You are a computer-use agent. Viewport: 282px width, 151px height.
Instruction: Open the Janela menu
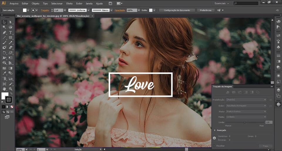click(x=89, y=4)
